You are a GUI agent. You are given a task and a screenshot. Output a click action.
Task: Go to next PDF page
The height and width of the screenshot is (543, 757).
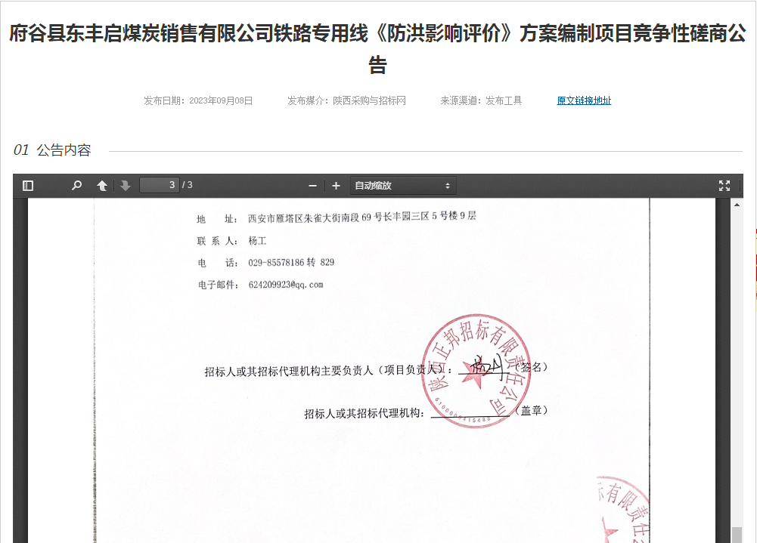tap(126, 186)
